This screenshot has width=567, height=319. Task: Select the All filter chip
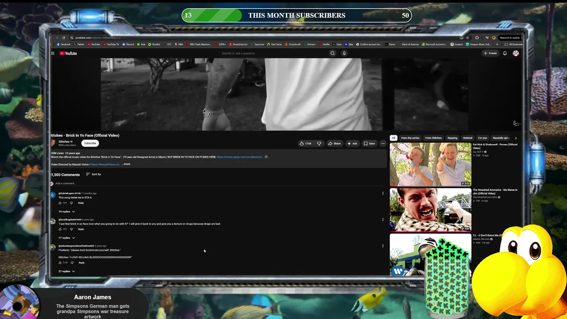(393, 138)
